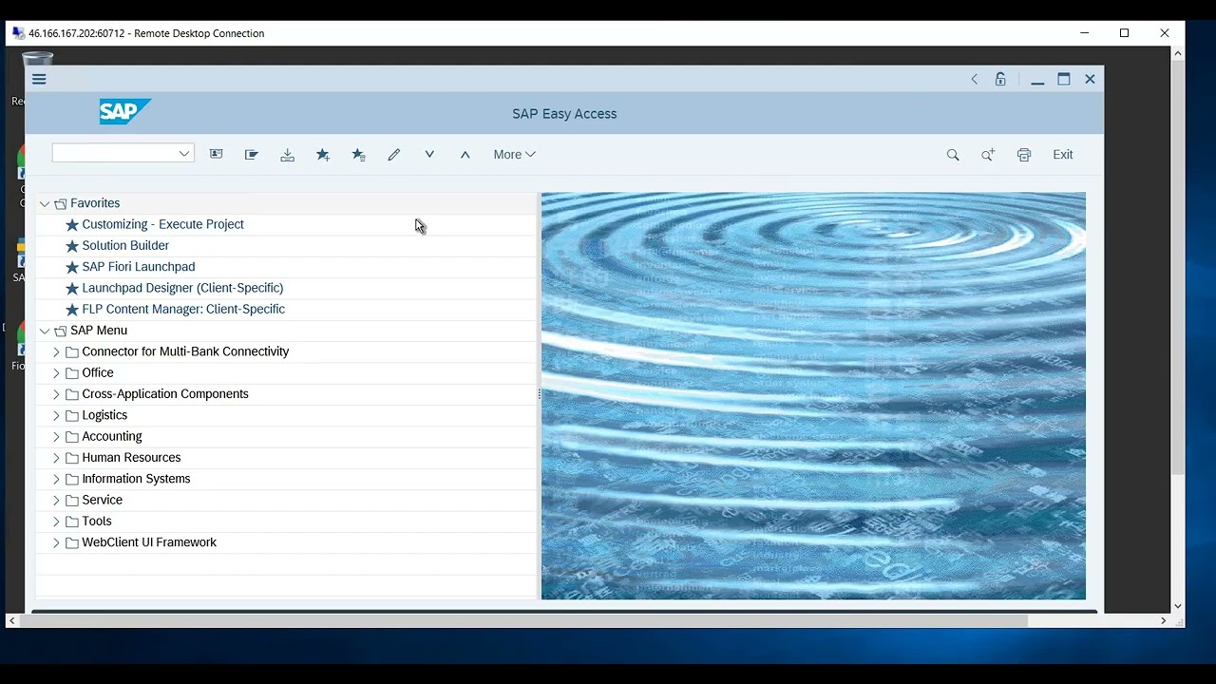Collapse the SAP Menu node
Viewport: 1216px width, 684px height.
[45, 331]
